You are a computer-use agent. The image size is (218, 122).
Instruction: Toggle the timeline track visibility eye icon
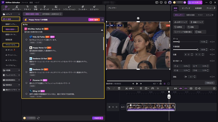[113, 107]
